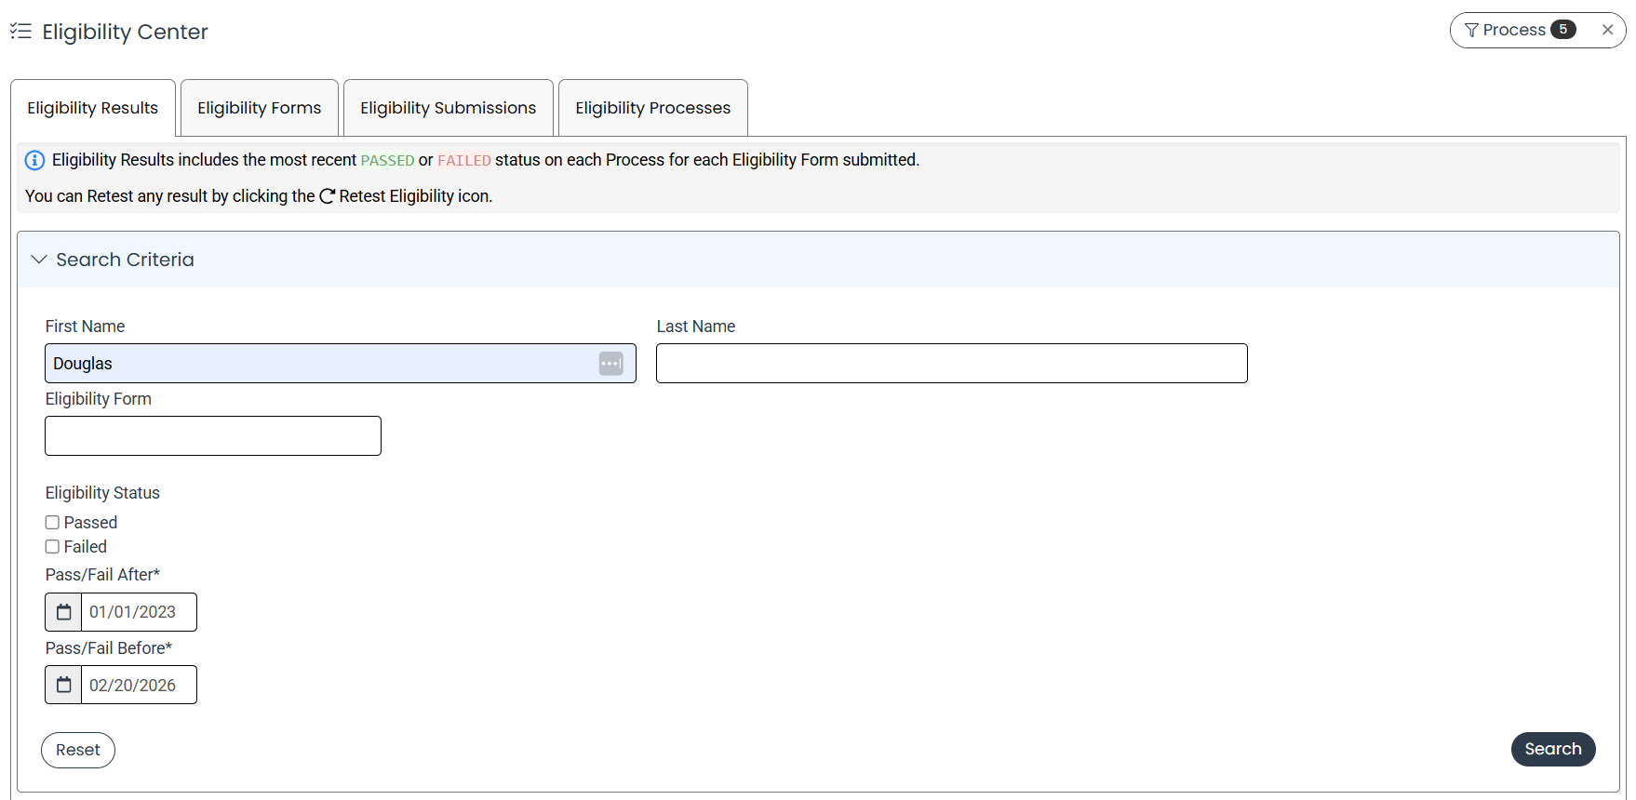Click the Eligibility Center checklist icon
Image resolution: width=1636 pixels, height=800 pixels.
[20, 32]
